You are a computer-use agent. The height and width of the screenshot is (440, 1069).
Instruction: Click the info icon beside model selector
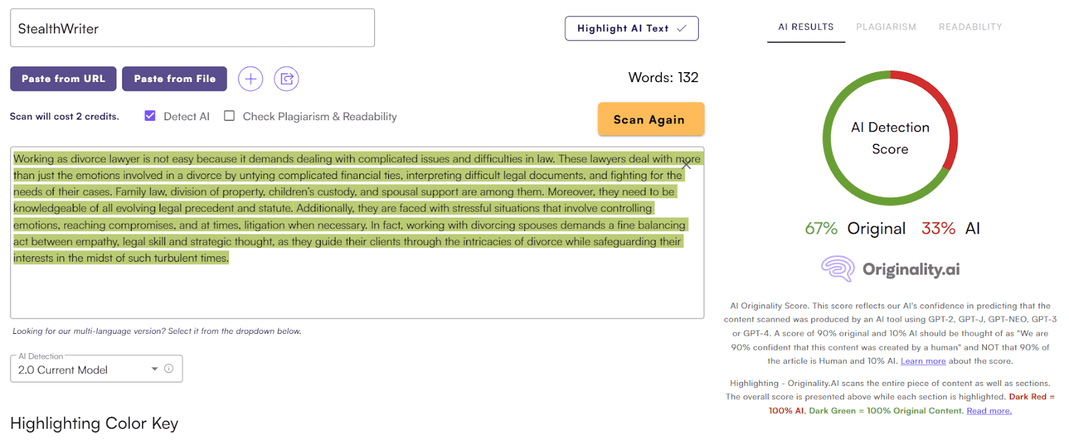pyautogui.click(x=169, y=369)
